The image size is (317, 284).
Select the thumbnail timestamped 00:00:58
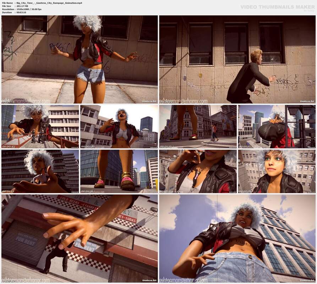tap(119, 126)
